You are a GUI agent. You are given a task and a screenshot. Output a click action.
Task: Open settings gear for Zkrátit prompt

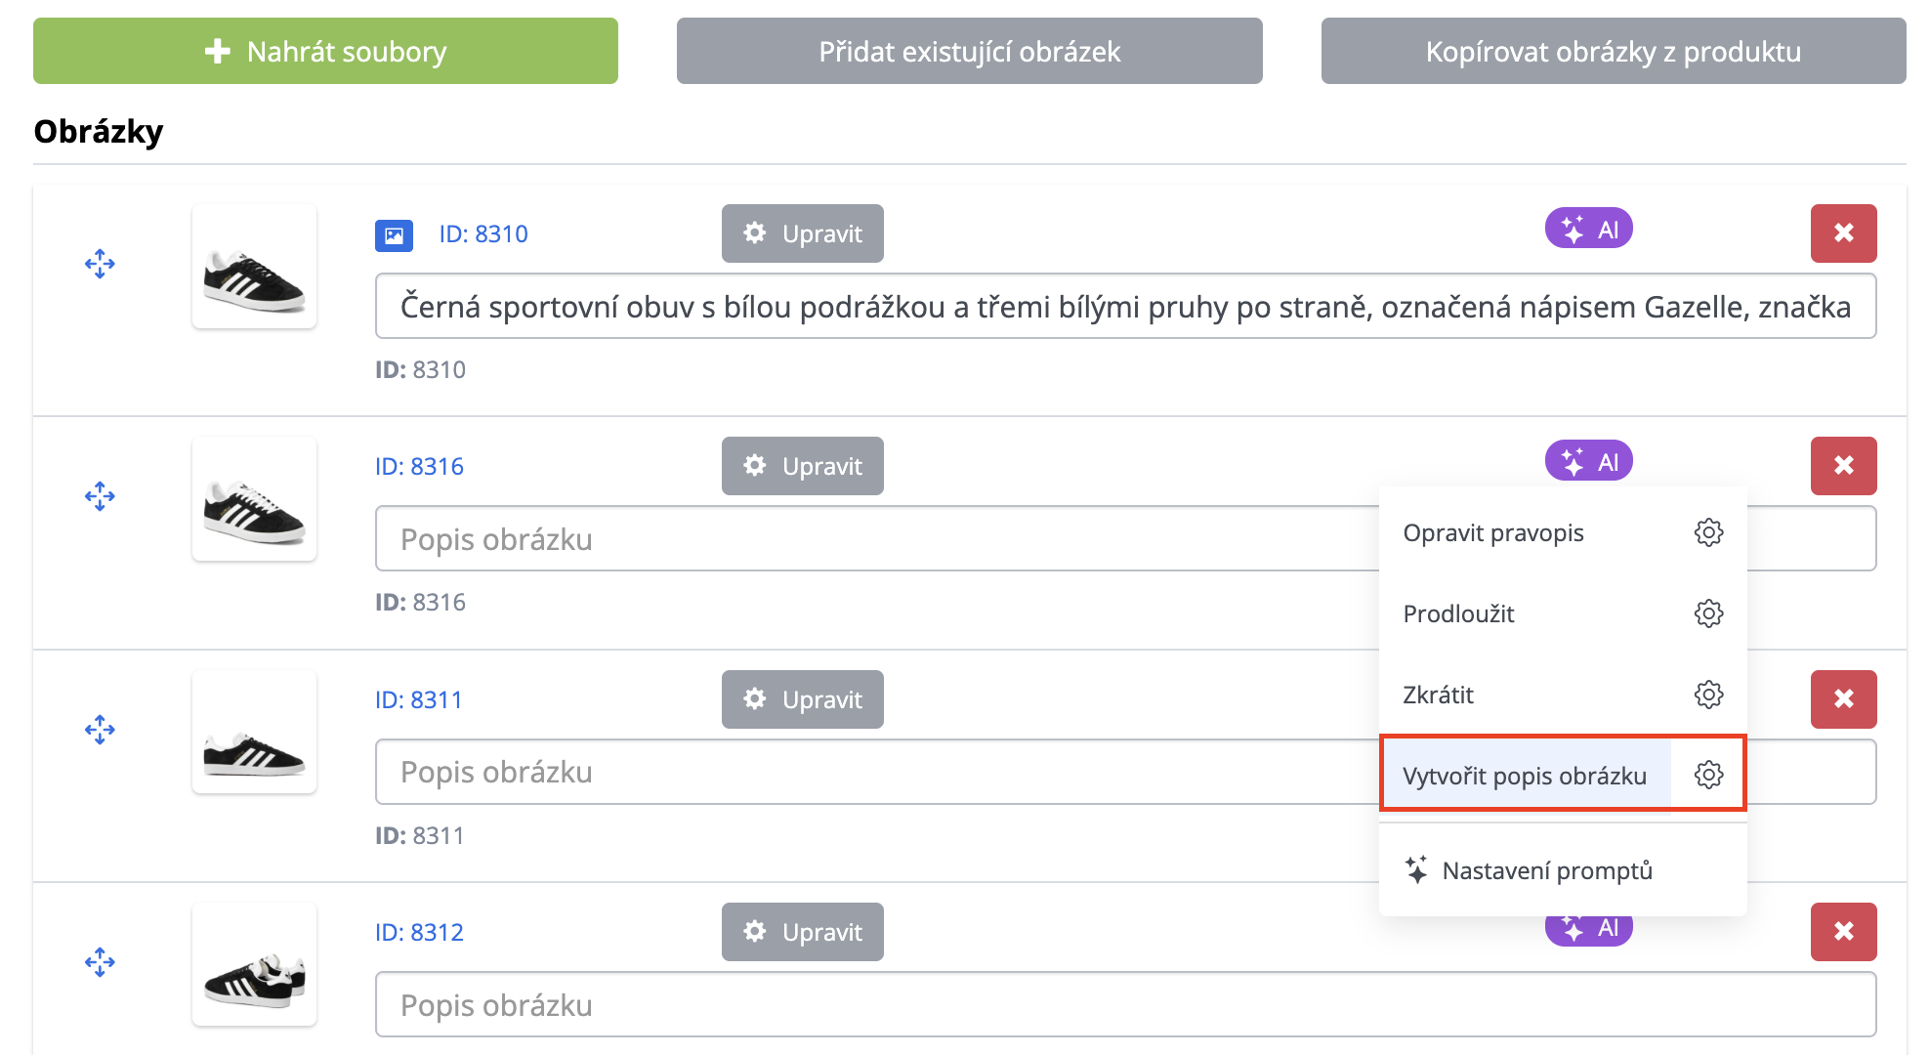(x=1708, y=695)
